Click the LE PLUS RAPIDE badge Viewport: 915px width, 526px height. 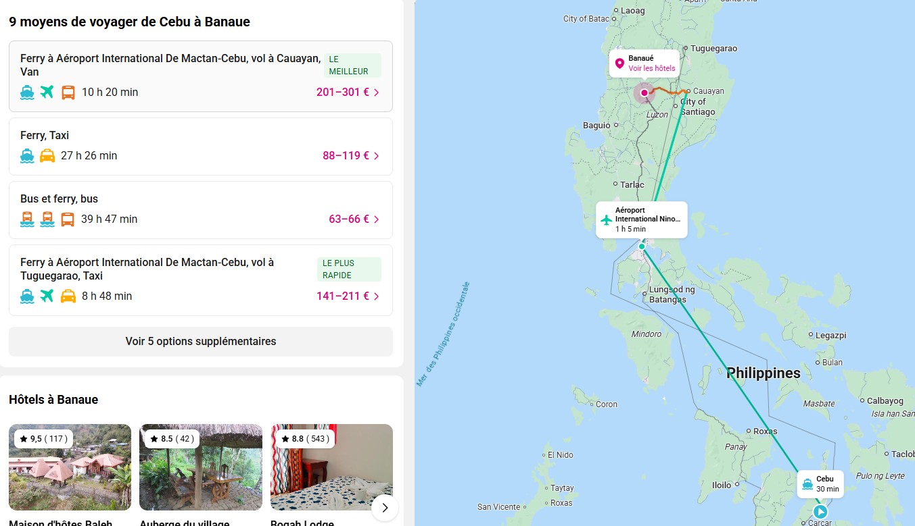click(x=349, y=269)
